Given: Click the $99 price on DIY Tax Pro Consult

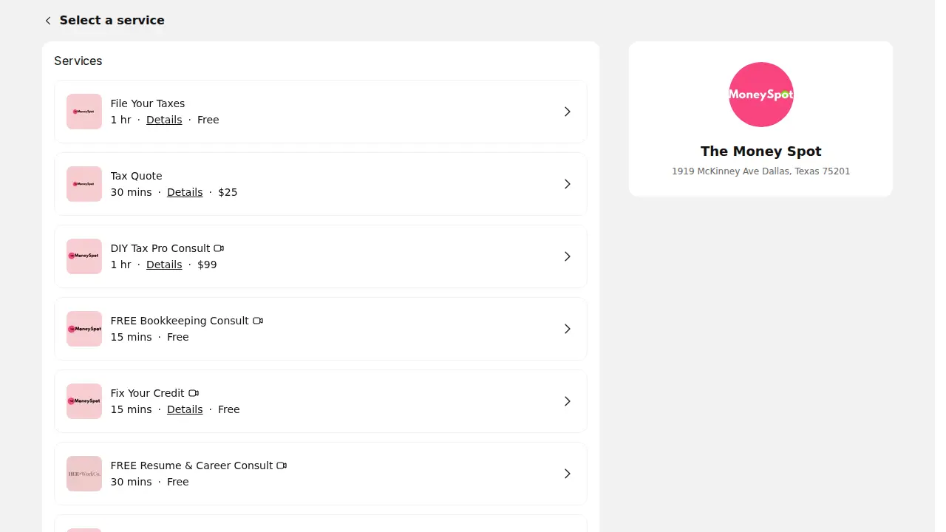Looking at the screenshot, I should [207, 265].
